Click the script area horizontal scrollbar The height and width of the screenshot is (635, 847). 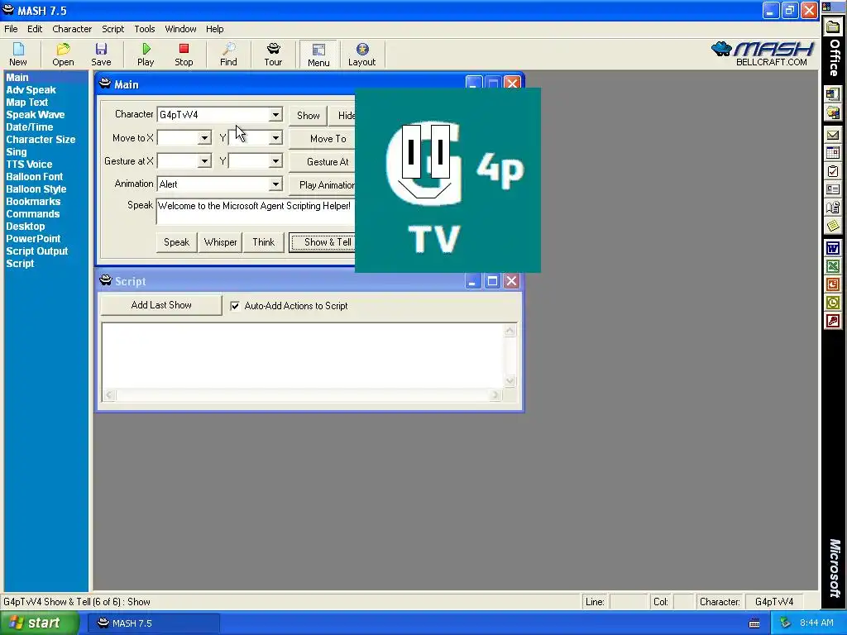coord(303,395)
